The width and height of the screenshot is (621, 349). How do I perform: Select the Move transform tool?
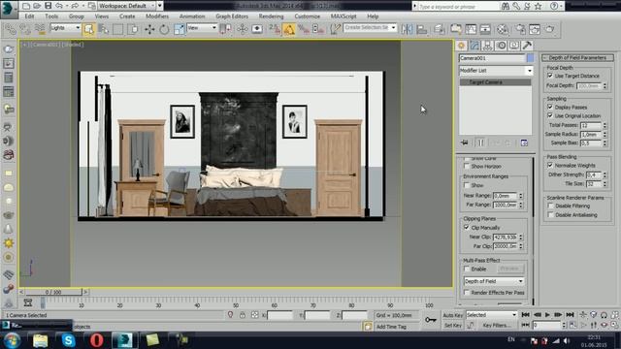(x=149, y=29)
